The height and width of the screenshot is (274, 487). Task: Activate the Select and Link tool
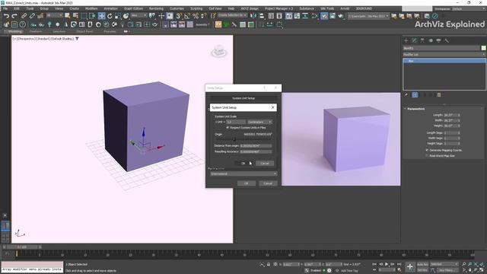tap(24, 16)
